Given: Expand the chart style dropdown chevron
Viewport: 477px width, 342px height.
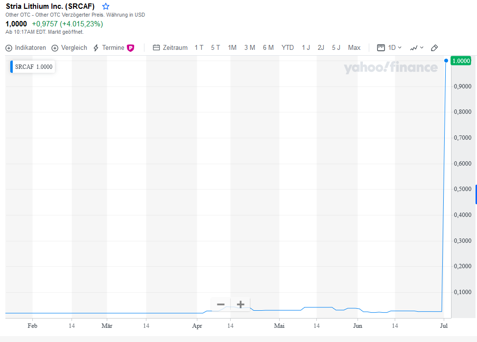Looking at the screenshot, I should point(422,47).
